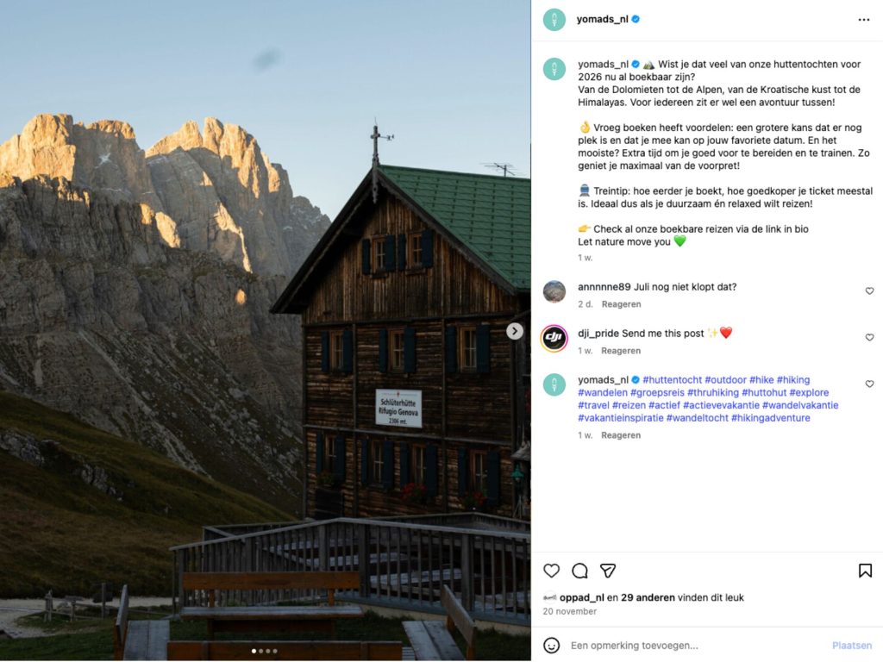
Task: Open the #wandelvakantie hashtag
Action: (800, 405)
